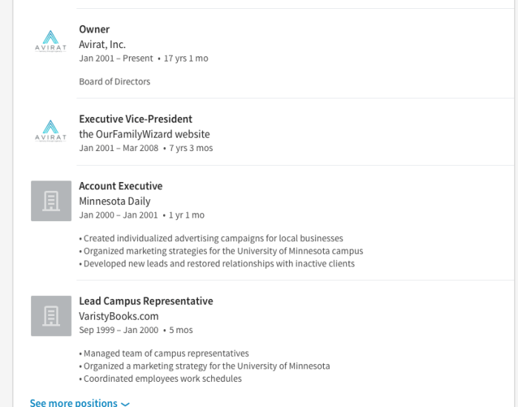
Task: Click the Jan 2001 – Mar 2008 date range
Action: [x=119, y=148]
